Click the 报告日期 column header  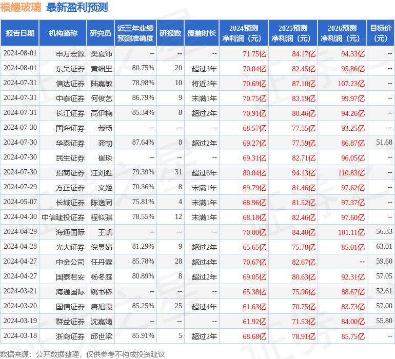[20, 33]
